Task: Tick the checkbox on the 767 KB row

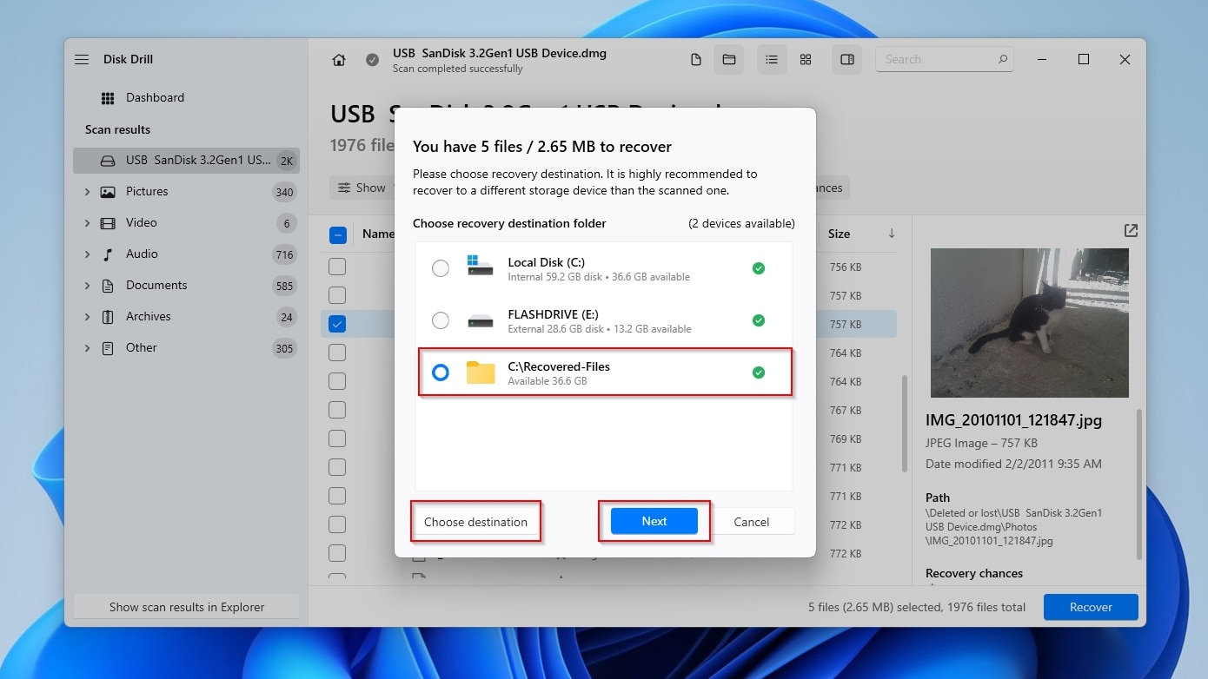Action: [x=337, y=410]
